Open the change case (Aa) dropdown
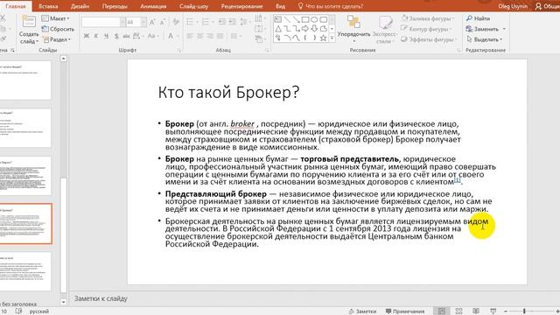560x315 pixels. coord(152,36)
